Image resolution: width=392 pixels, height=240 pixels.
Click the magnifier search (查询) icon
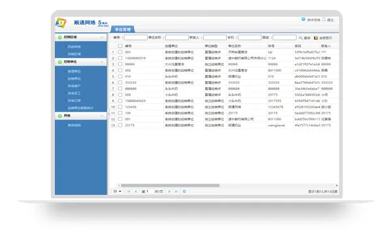click(301, 37)
